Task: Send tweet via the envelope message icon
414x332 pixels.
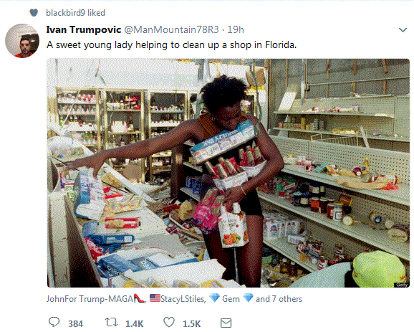Action: coord(226,323)
